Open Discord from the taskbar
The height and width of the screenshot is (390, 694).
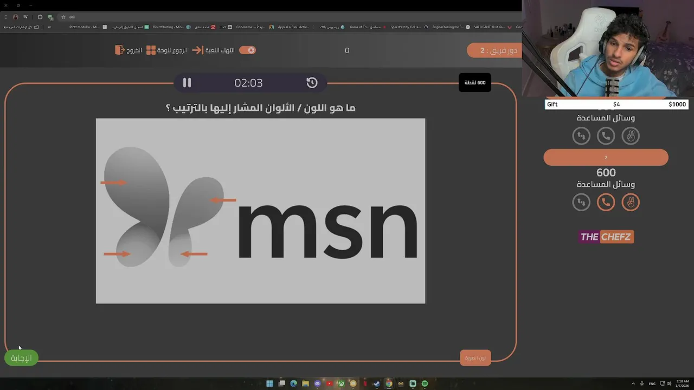point(317,383)
